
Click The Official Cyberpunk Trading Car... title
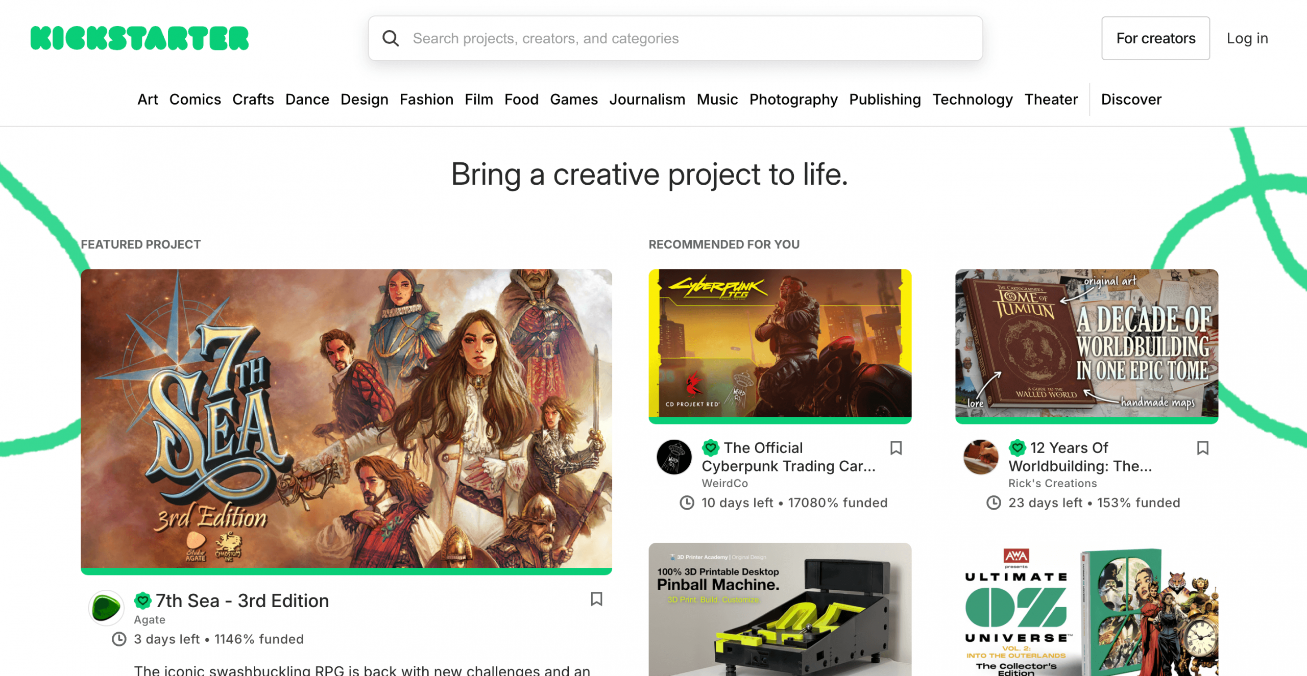(x=789, y=457)
